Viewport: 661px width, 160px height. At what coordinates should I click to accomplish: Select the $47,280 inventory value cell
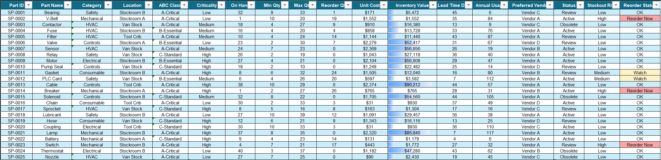tap(412, 151)
